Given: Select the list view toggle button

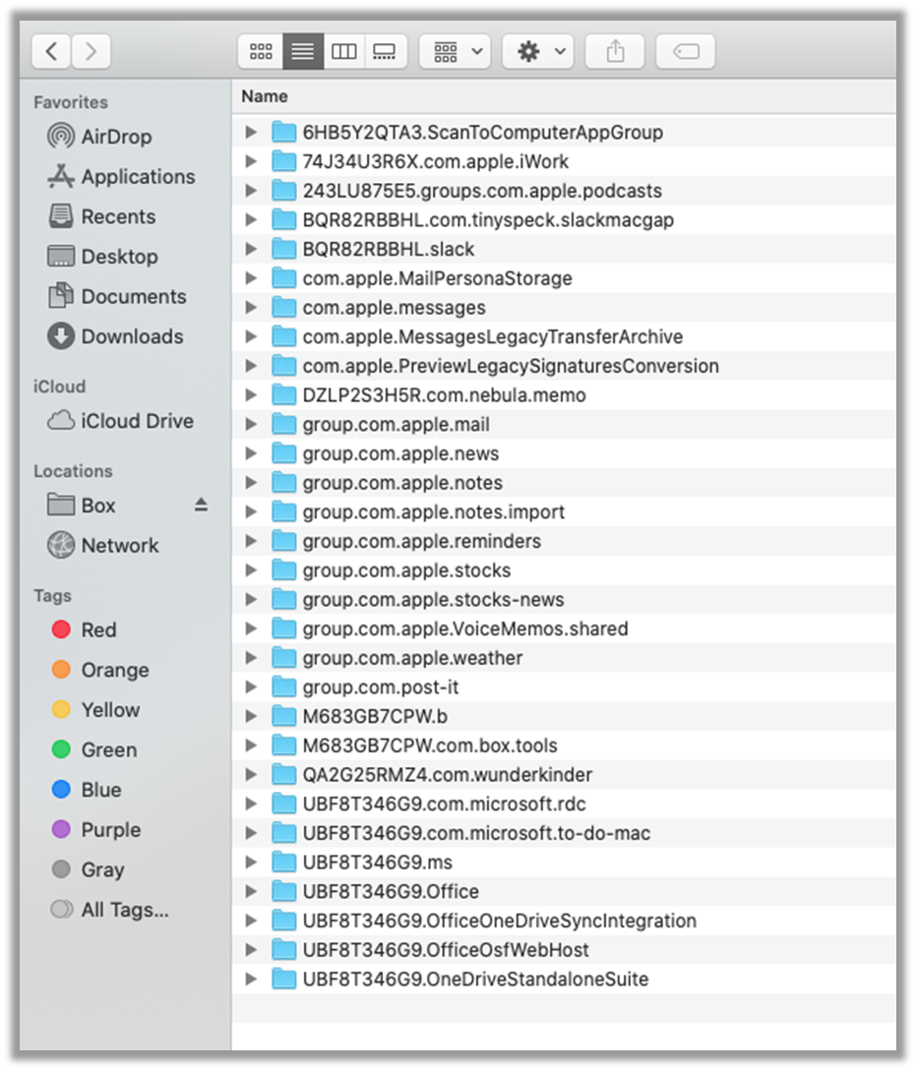Looking at the screenshot, I should pyautogui.click(x=302, y=52).
